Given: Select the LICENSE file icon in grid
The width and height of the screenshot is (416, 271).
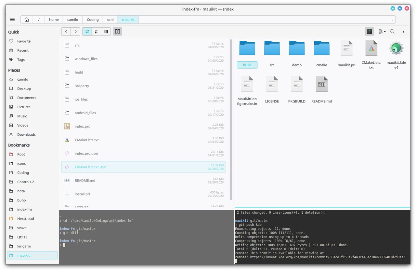Looking at the screenshot, I should coord(272,84).
